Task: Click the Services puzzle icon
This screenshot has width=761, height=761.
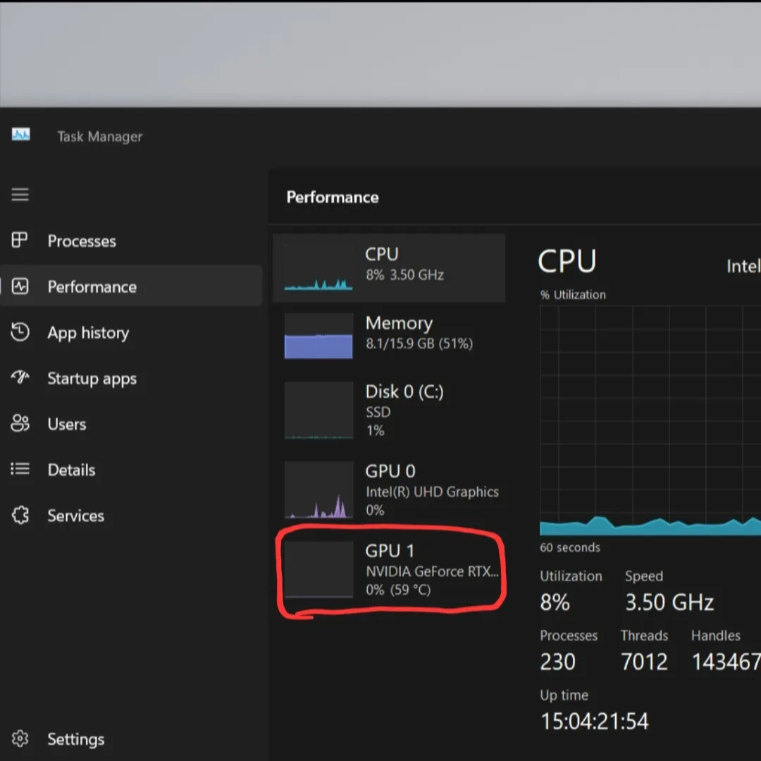Action: tap(20, 515)
